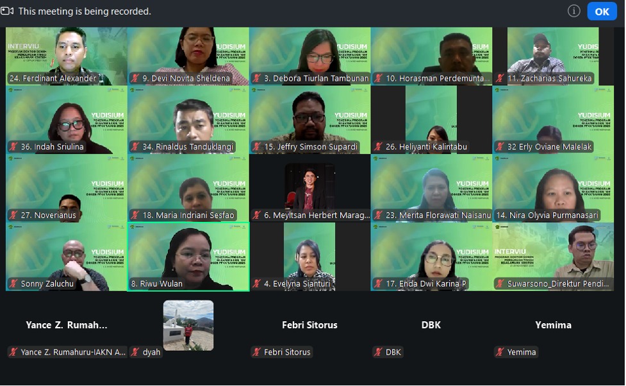626x386 pixels.
Task: Select Riwu Wulan's highlighted video tile
Action: click(x=188, y=257)
